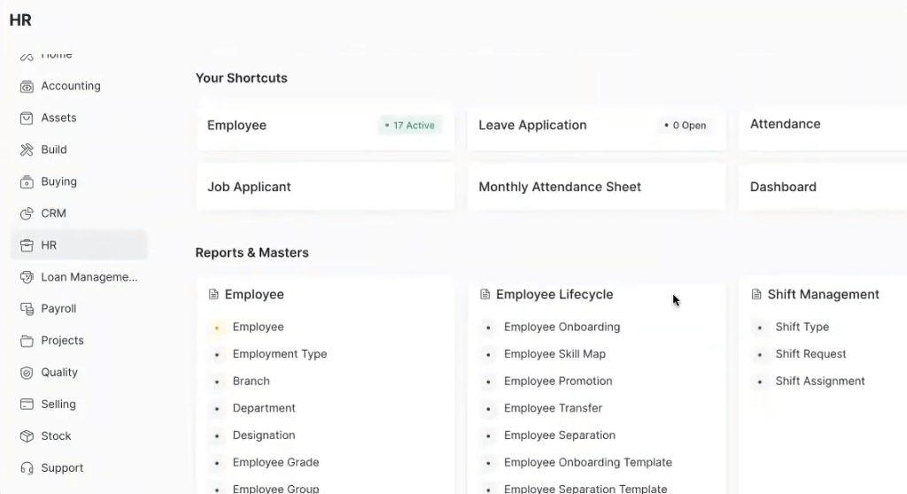The height and width of the screenshot is (494, 907).
Task: Click the Support headset icon
Action: click(27, 468)
